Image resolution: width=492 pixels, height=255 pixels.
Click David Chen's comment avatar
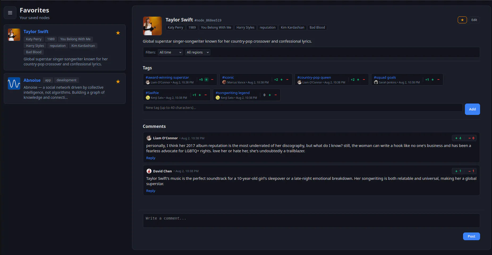click(149, 171)
